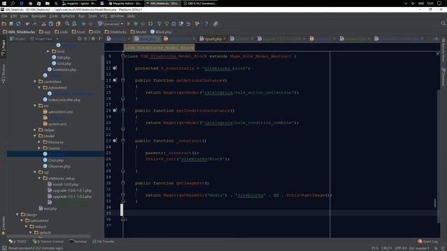The height and width of the screenshot is (251, 447).
Task: Select the Project view tab
Action: (x=17, y=39)
